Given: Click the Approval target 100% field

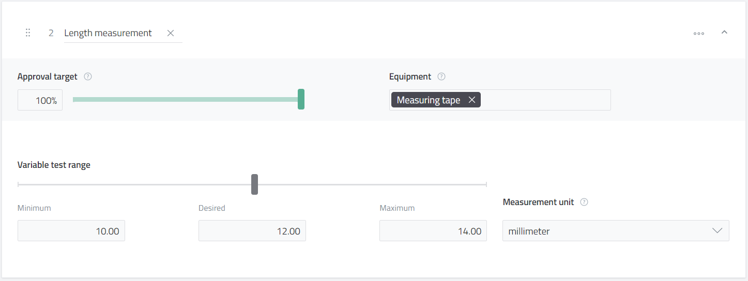Looking at the screenshot, I should tap(40, 100).
